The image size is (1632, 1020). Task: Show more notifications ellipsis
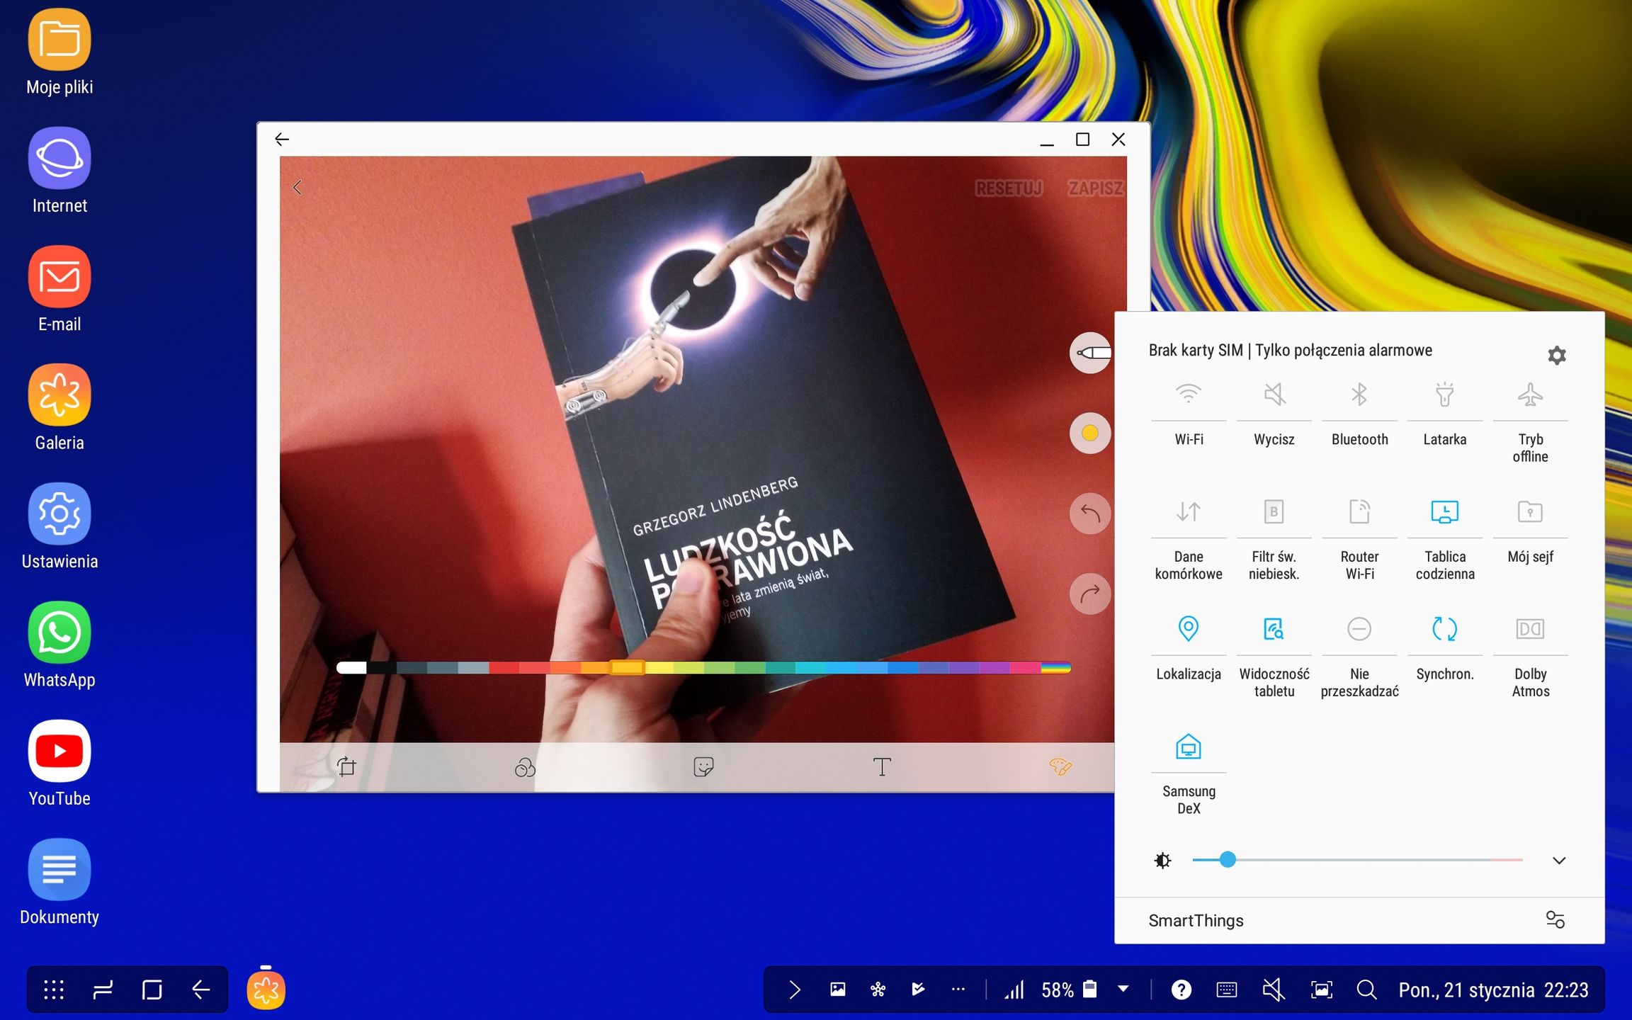coord(958,990)
